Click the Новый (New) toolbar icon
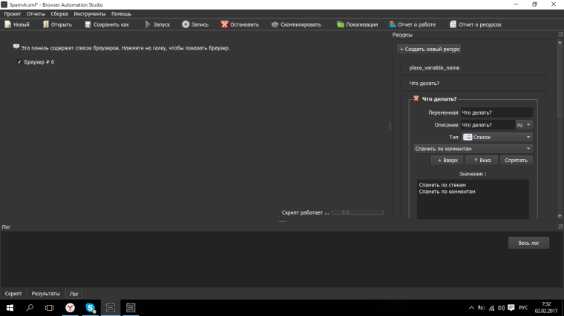 pos(8,24)
